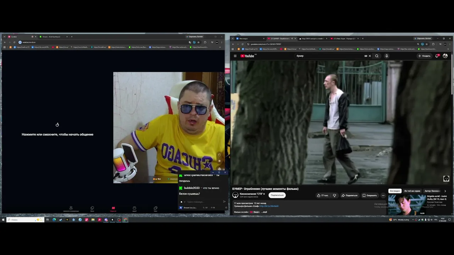Open the bit.ly link in video description
The width and height of the screenshot is (454, 255).
[269, 206]
